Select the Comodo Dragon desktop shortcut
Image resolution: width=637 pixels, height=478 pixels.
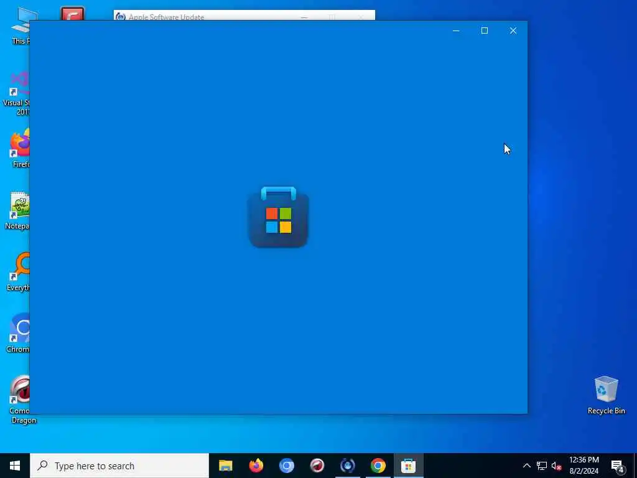[x=18, y=400]
